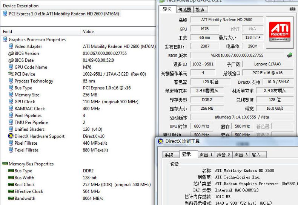
Task: Click the TMU Per Pipeline row icon
Action: pos(11,122)
